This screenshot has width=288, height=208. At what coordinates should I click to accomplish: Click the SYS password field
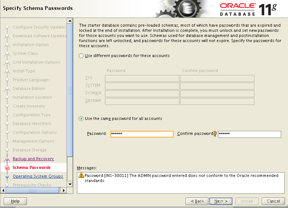142,78
